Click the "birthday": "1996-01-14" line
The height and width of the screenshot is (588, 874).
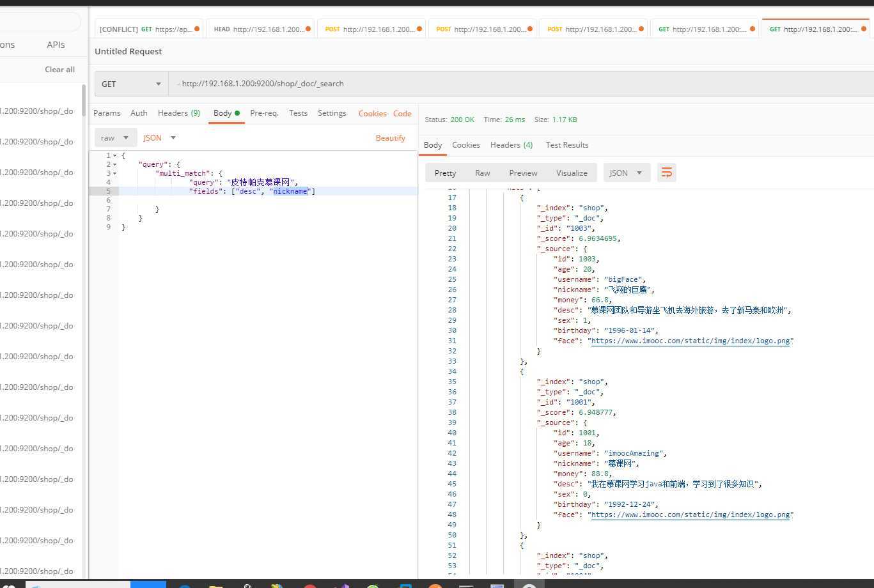606,330
